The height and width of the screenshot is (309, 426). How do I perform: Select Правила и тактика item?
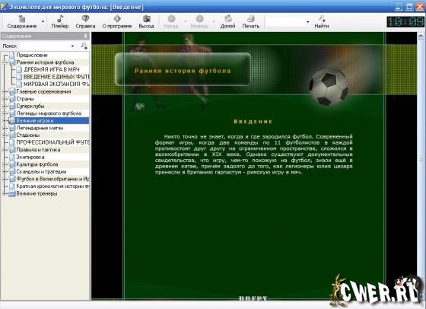[38, 150]
